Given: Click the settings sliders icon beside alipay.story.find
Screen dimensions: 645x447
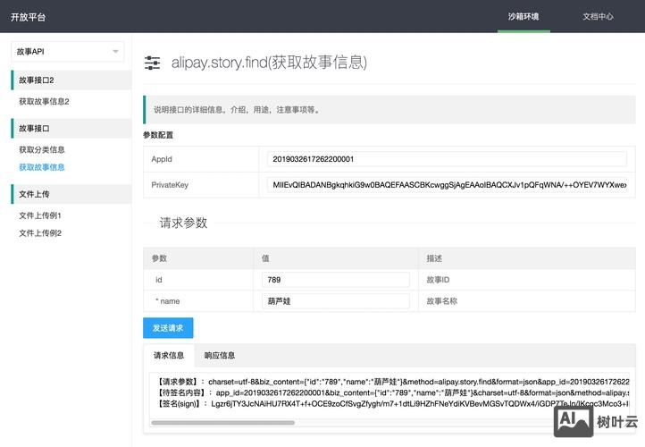Looking at the screenshot, I should coord(152,63).
